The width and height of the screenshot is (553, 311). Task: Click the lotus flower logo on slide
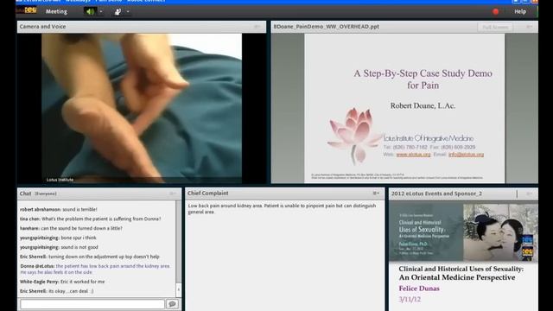[x=353, y=136]
